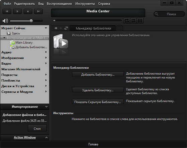
Task: Stop playback with the stop icon
Action: coord(28,11)
